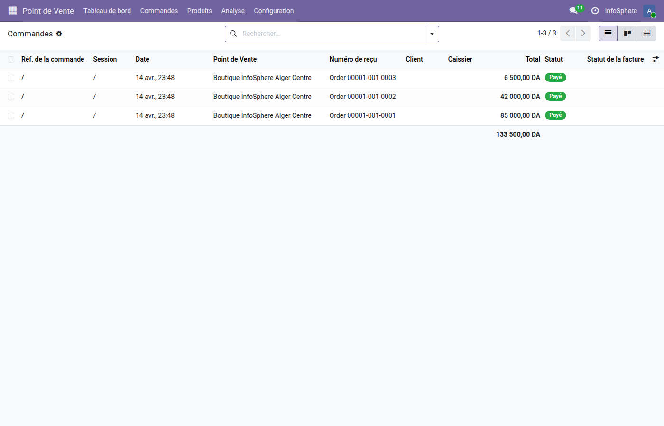
Task: Open Order 00001-001-0002 record
Action: point(362,97)
